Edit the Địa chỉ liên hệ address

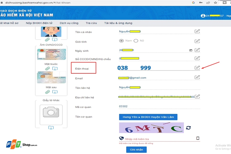pos(197,97)
